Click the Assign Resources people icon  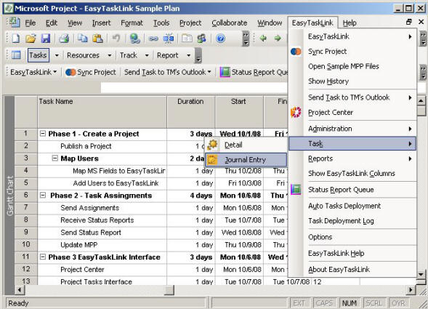point(202,39)
